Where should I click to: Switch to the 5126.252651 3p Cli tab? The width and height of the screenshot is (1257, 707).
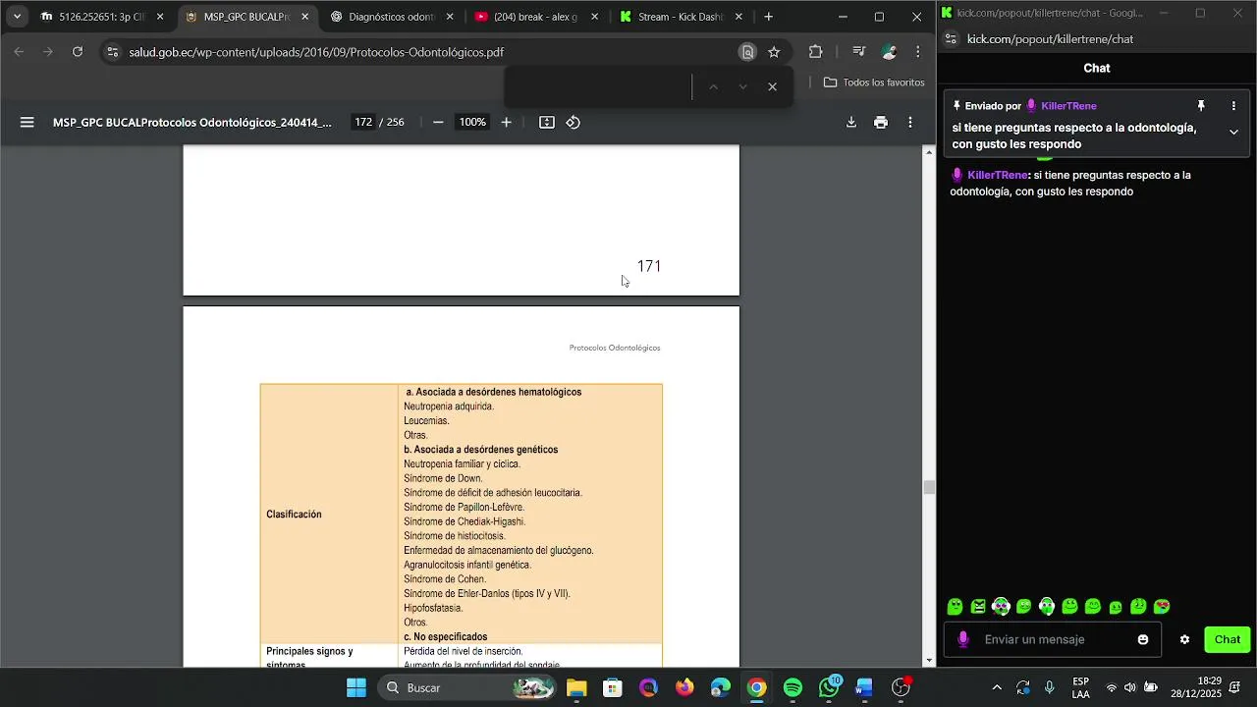click(x=102, y=17)
